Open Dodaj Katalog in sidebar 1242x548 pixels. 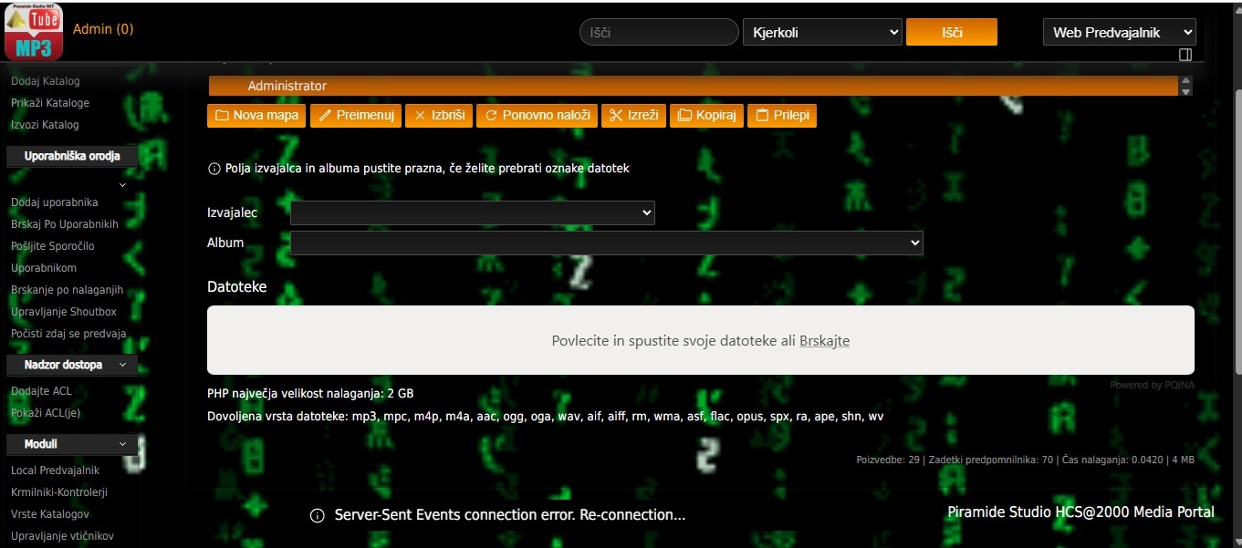pos(46,81)
